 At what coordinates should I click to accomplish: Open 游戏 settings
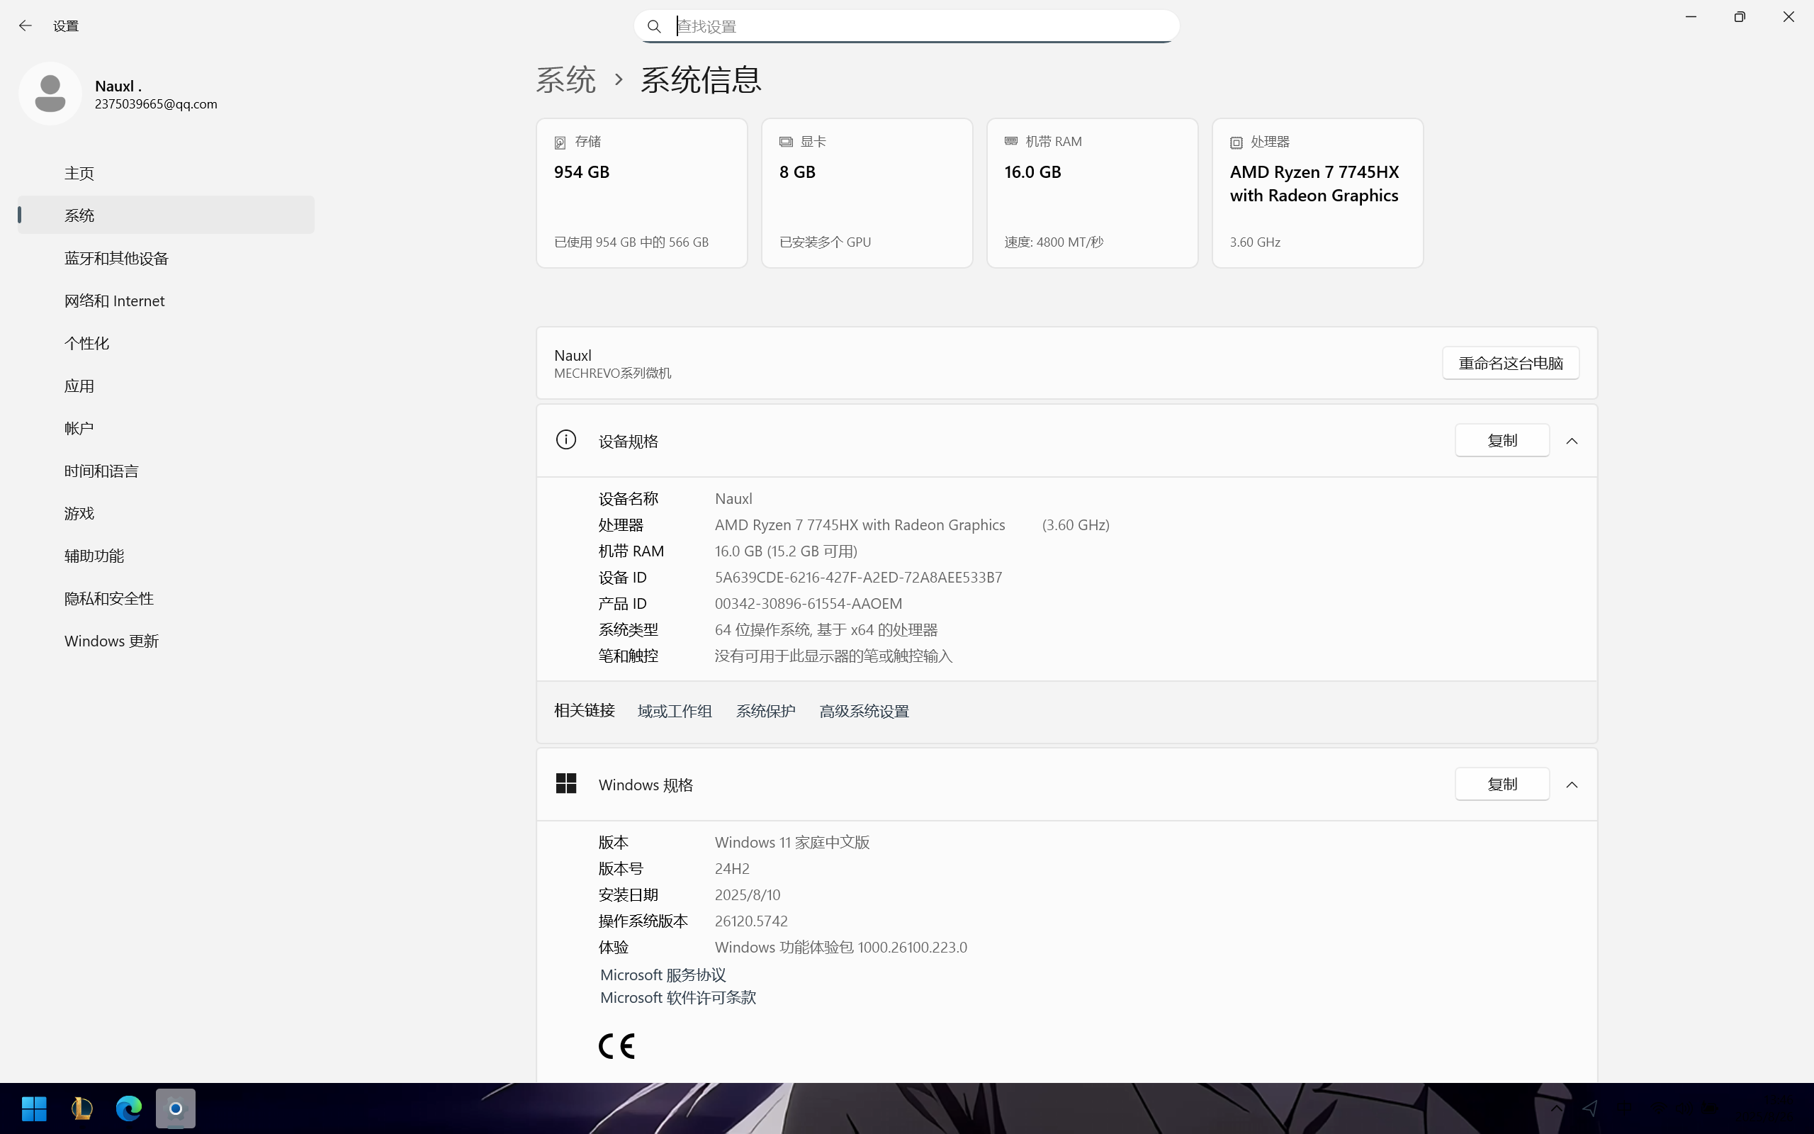(166, 513)
